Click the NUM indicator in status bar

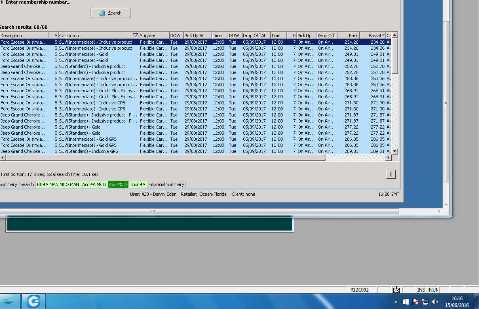433,290
